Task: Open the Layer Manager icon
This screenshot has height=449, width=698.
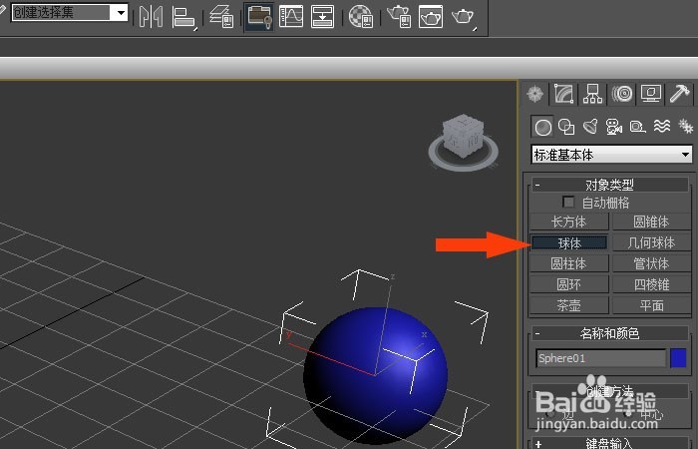Action: pos(221,17)
